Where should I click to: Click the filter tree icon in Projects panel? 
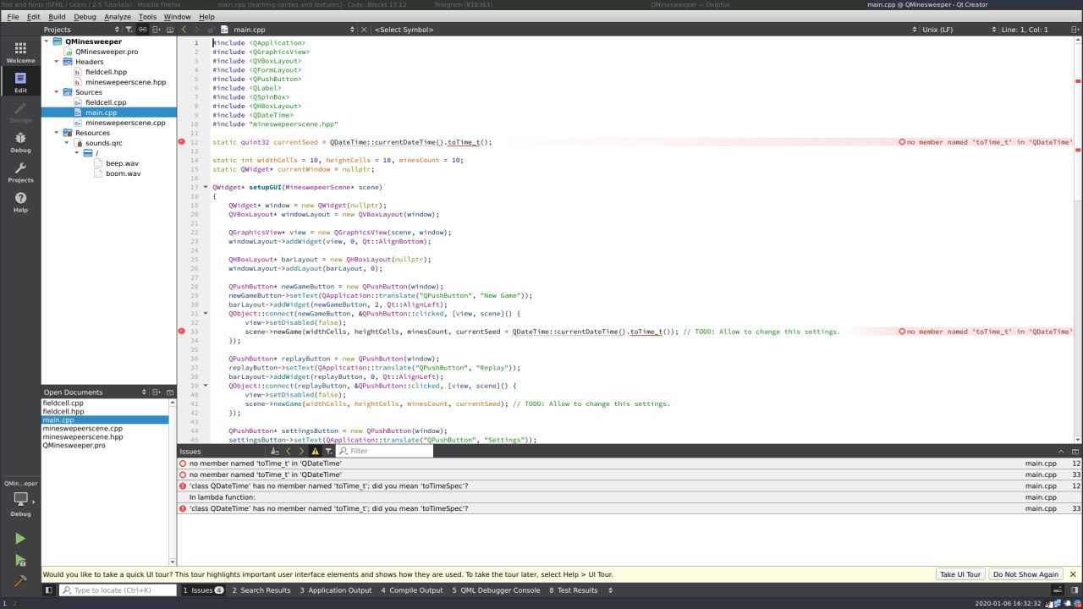tap(129, 30)
